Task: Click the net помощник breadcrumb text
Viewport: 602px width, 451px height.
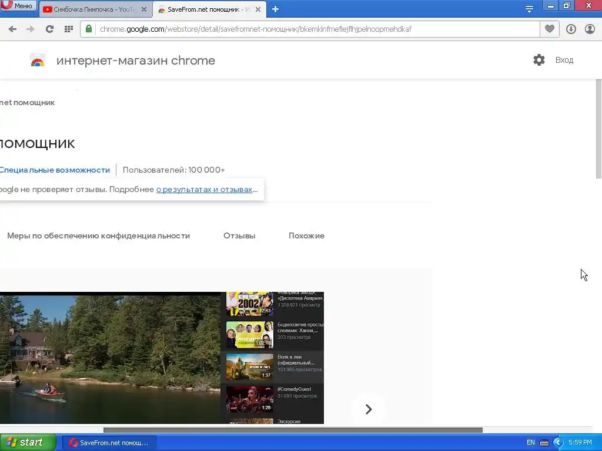Action: pos(27,102)
